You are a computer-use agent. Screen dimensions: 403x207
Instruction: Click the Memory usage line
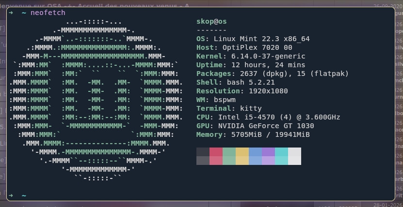click(253, 134)
